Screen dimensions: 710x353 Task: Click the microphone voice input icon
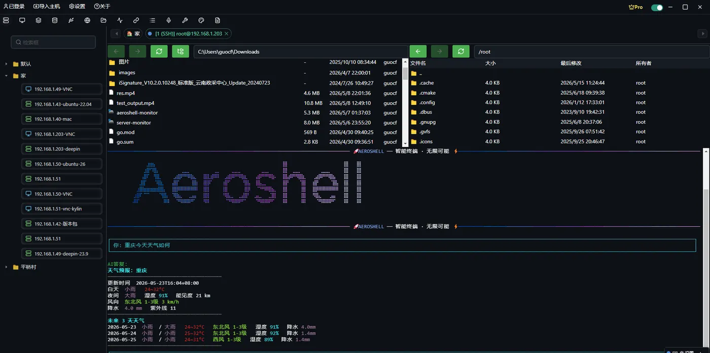[168, 20]
